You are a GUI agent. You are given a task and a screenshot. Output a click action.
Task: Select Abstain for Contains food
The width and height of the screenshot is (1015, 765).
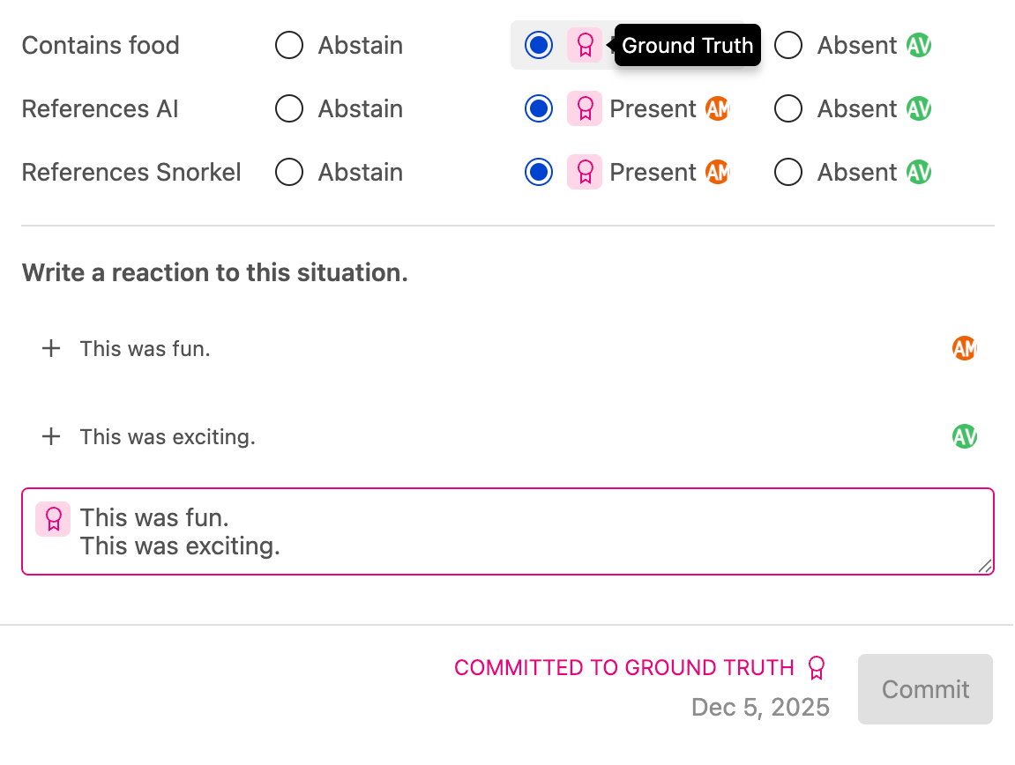(289, 45)
